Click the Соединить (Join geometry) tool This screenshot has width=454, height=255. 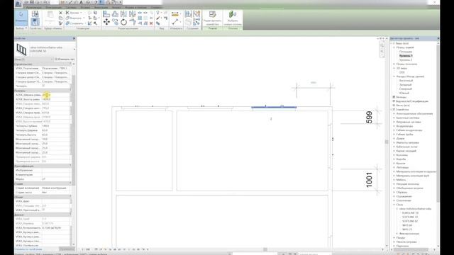pyautogui.click(x=75, y=23)
